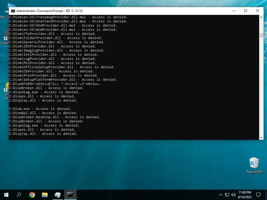Open the volume tray icon
Image resolution: width=267 pixels, height=200 pixels.
point(233,195)
